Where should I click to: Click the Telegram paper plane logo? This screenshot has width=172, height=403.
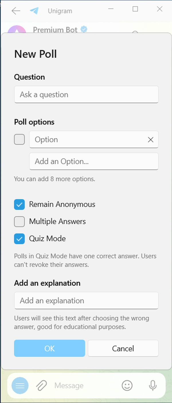(x=34, y=11)
